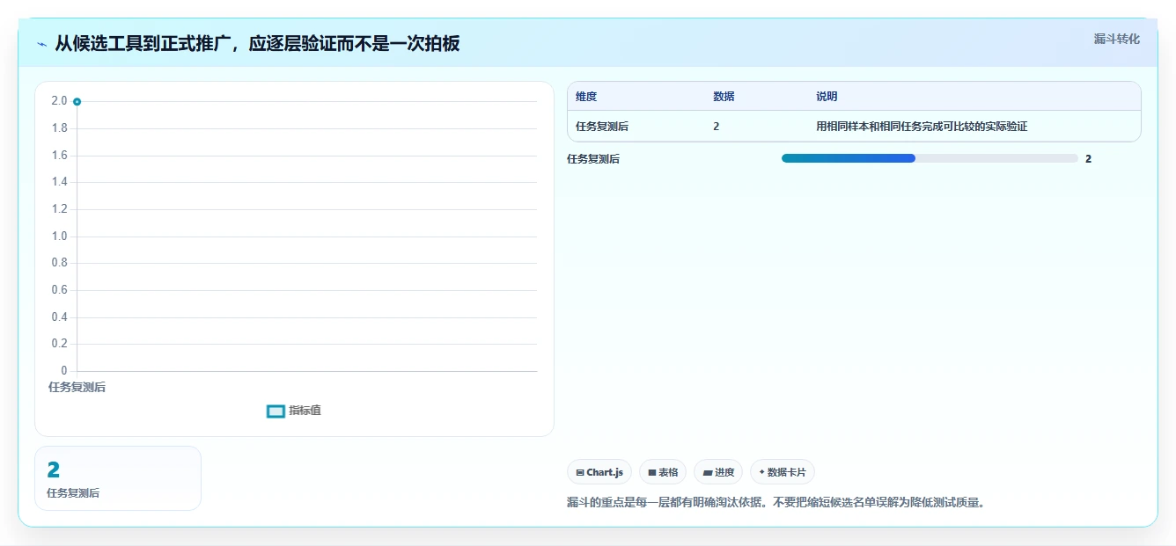Toggle the 指标值 legend swatch
Image resolution: width=1176 pixels, height=546 pixels.
(276, 411)
